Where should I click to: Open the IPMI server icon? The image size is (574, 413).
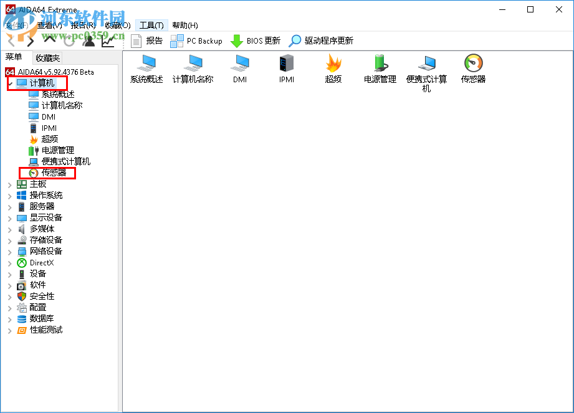pyautogui.click(x=287, y=65)
